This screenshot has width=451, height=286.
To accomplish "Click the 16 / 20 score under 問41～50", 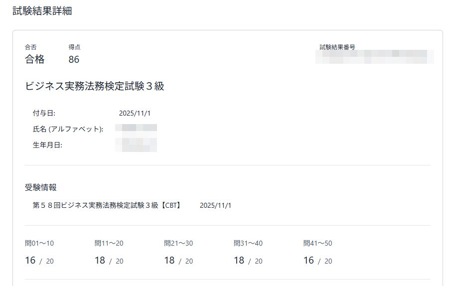I will (x=318, y=261).
